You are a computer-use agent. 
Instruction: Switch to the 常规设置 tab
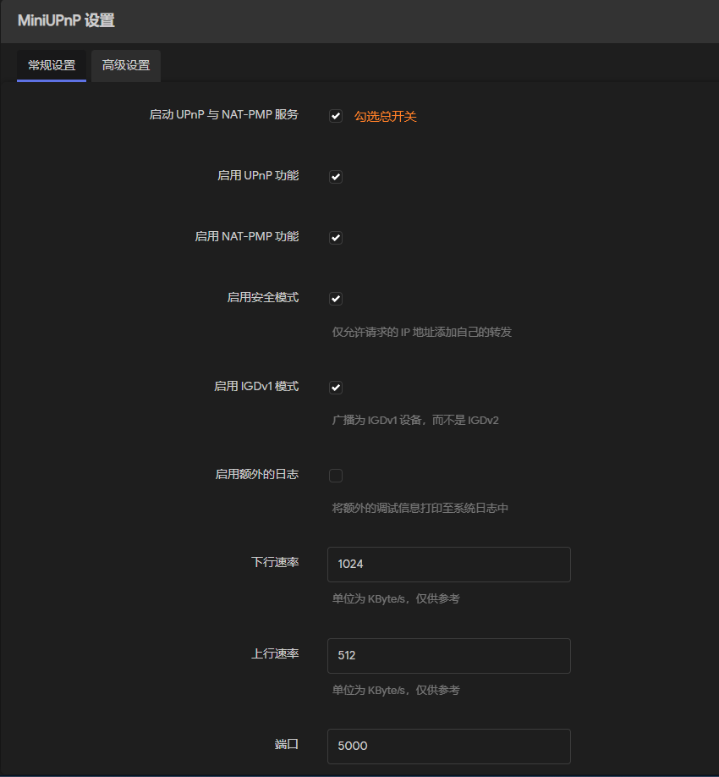[52, 65]
